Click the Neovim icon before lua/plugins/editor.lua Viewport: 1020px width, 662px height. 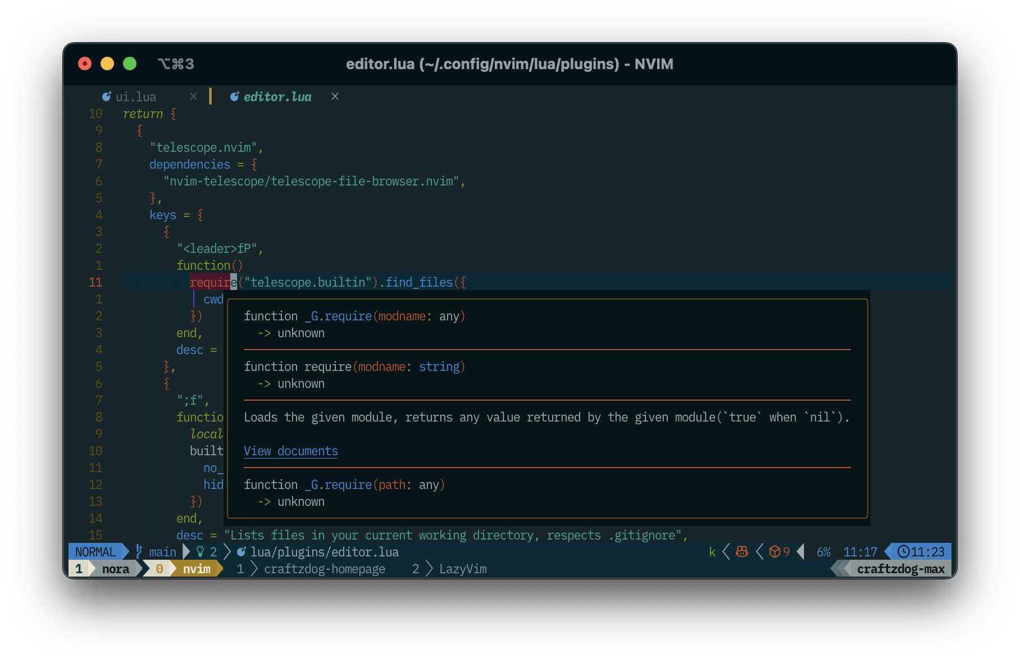pos(242,552)
